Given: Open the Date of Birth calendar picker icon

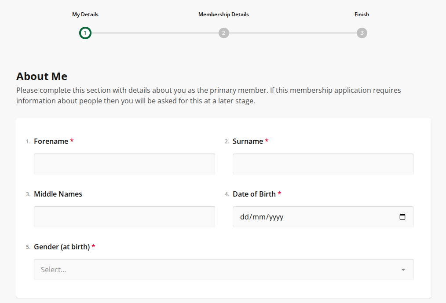Looking at the screenshot, I should click(x=402, y=217).
